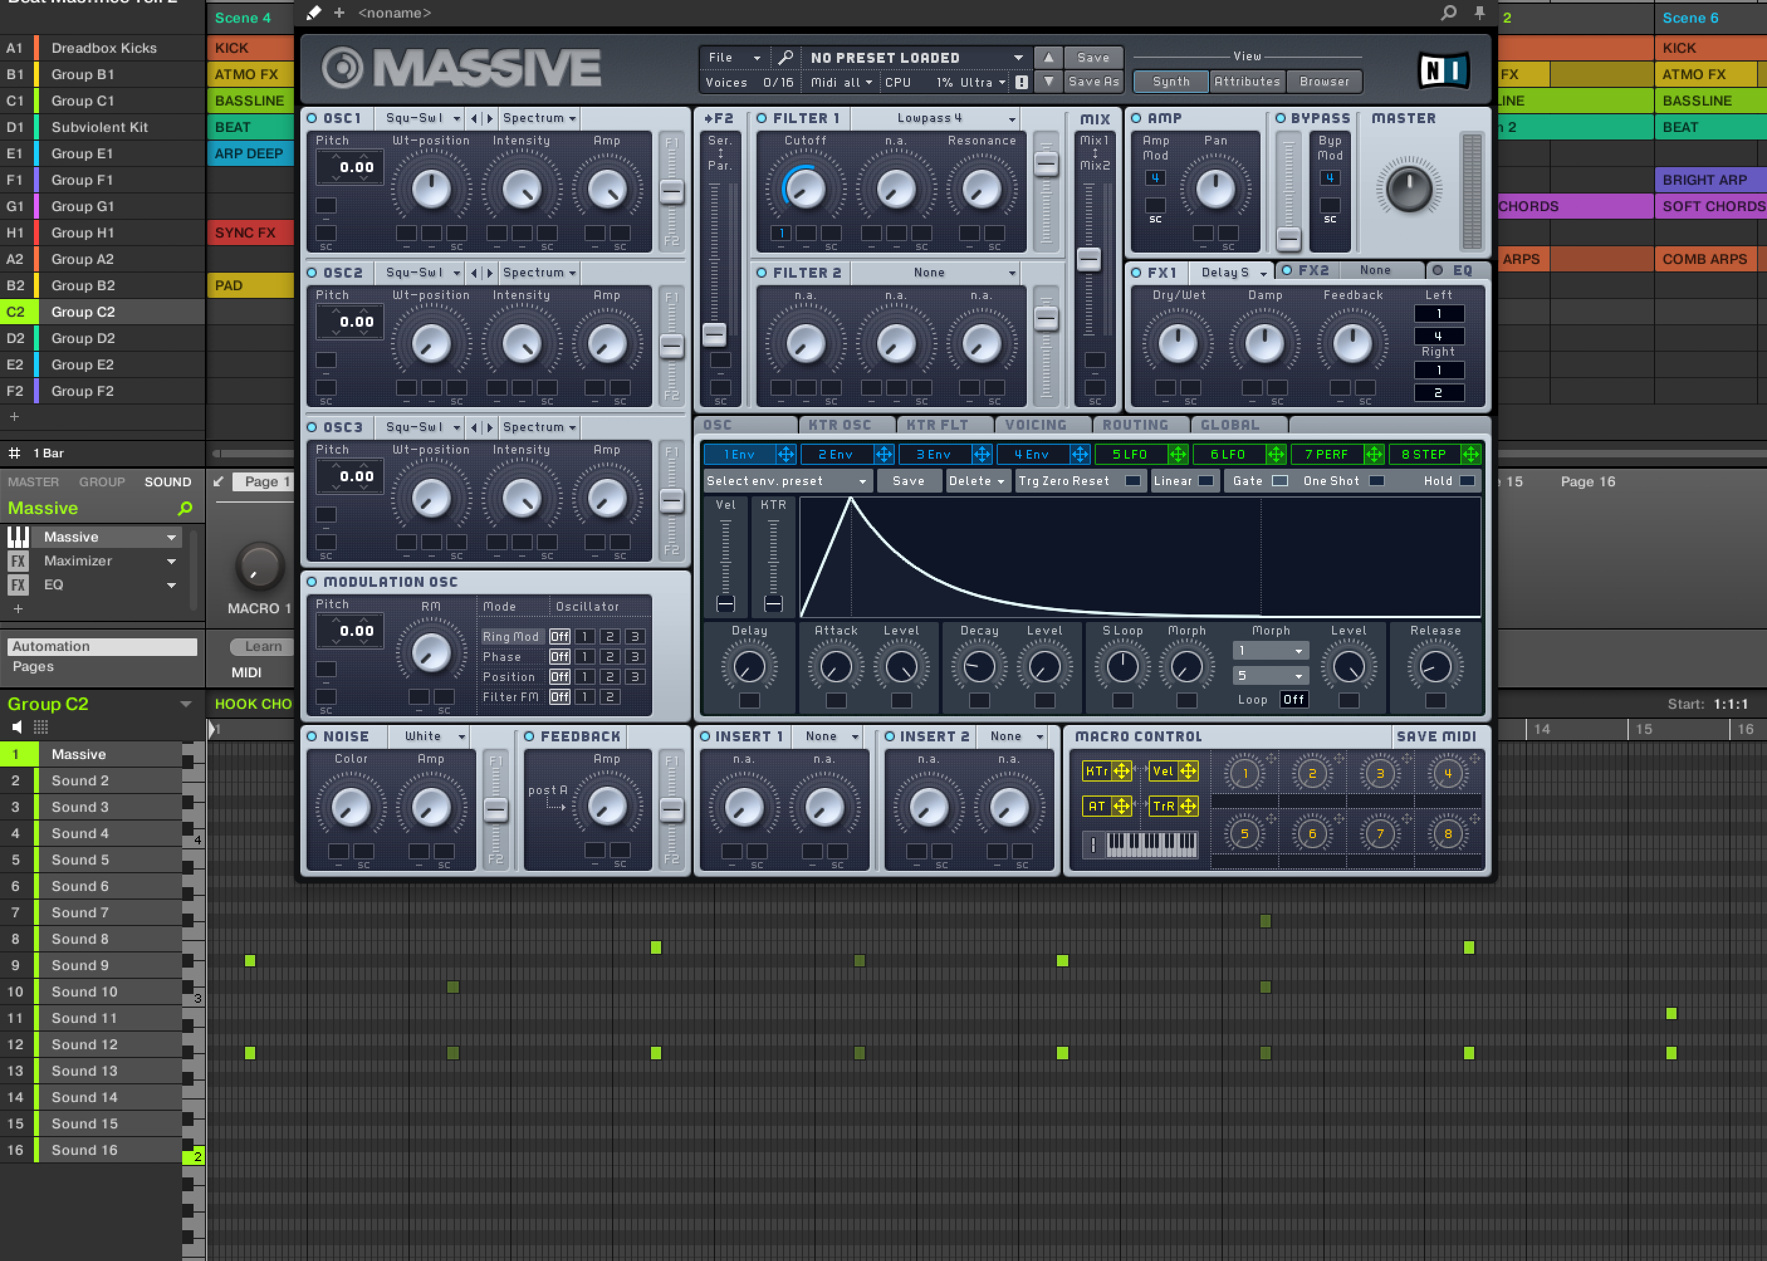Toggle the OSC2 power button
The image size is (1767, 1261).
tap(312, 273)
